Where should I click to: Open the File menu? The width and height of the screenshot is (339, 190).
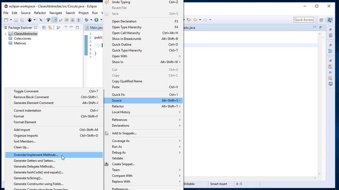click(x=6, y=13)
